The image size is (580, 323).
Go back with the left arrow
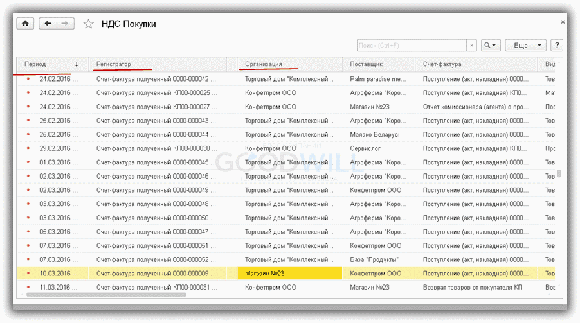(48, 23)
